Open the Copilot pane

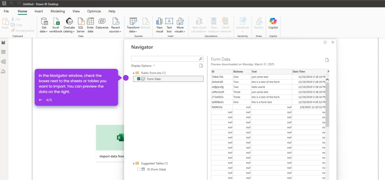[x=273, y=23]
